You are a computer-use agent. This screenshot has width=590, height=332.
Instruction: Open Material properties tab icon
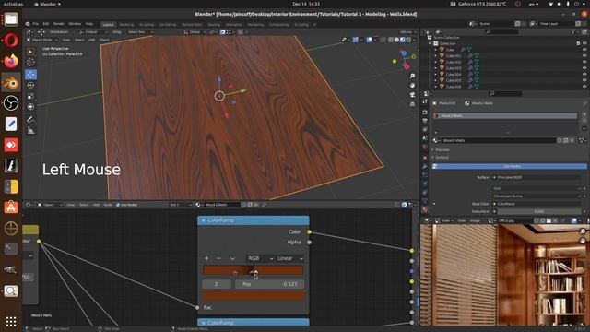coord(425,209)
